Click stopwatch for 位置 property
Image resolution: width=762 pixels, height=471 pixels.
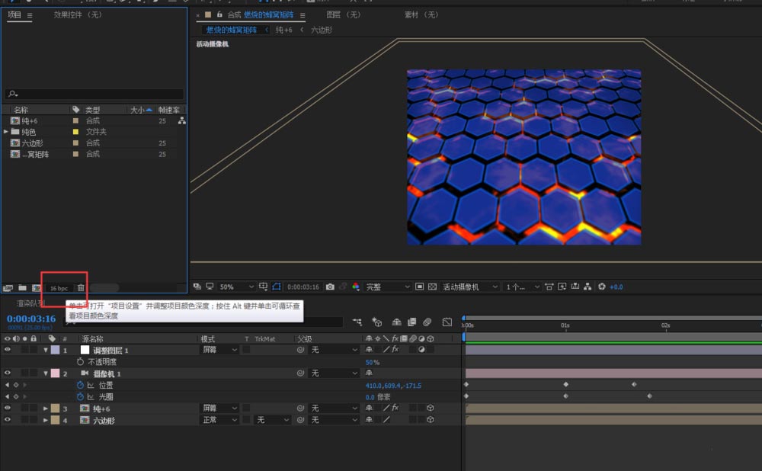[x=80, y=386]
